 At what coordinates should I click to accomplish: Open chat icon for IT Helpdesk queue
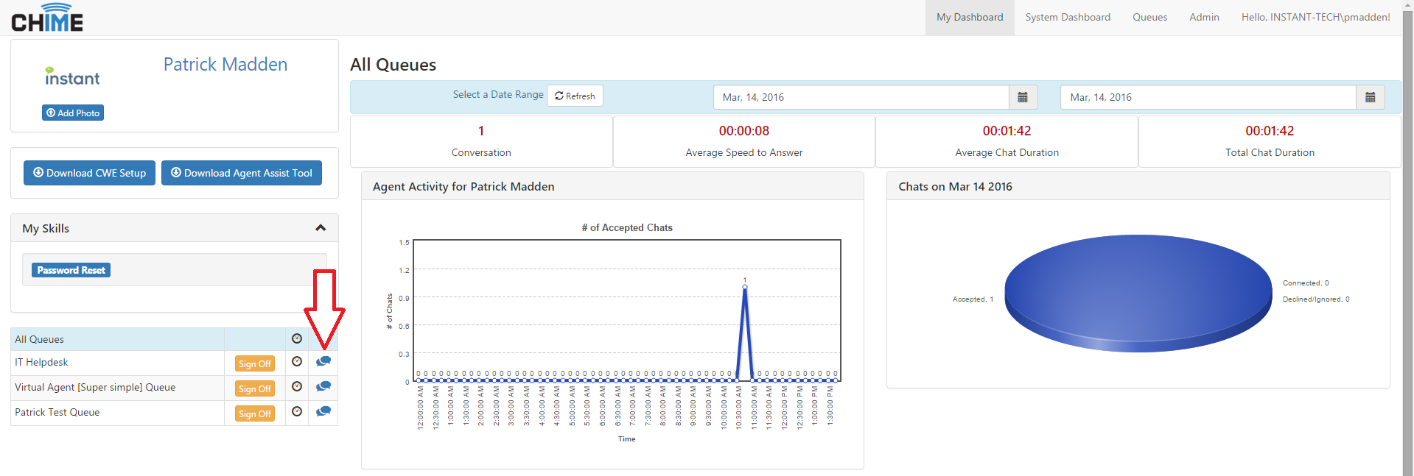click(x=323, y=362)
